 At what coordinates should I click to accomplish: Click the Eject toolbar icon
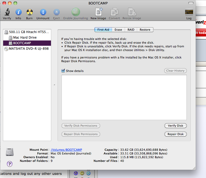coord(57,12)
